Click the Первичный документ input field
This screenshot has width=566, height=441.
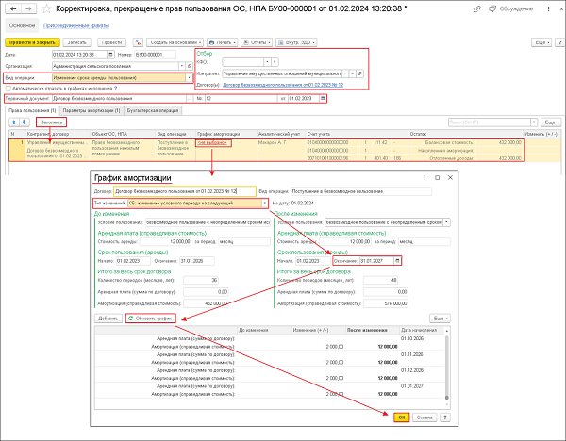(x=123, y=97)
